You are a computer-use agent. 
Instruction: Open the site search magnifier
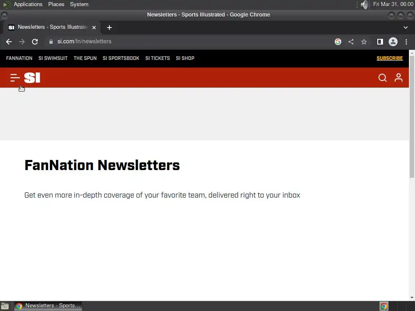(x=382, y=78)
